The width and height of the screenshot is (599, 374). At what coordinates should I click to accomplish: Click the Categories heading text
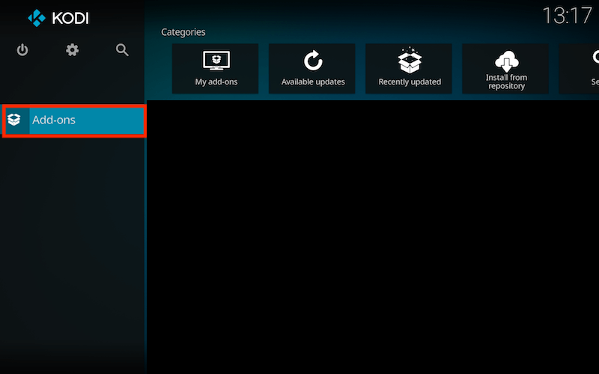tap(183, 32)
